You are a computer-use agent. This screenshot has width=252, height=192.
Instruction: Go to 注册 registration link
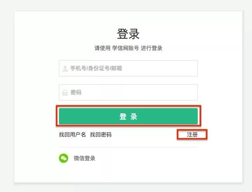[192, 135]
